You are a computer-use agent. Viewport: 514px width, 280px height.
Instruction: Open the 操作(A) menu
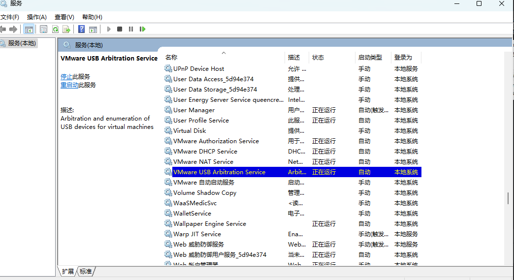(x=37, y=17)
